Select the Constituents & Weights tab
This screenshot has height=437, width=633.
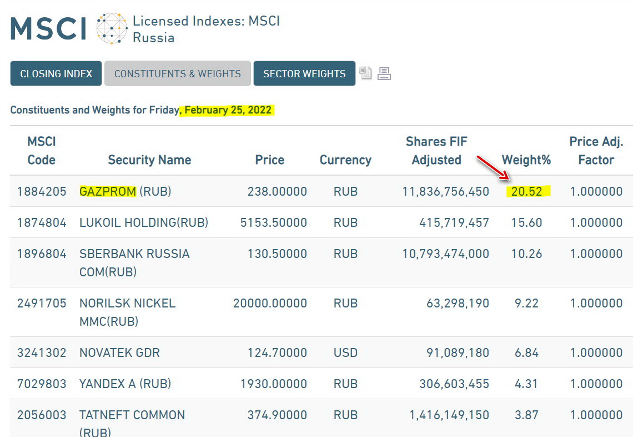click(x=178, y=73)
